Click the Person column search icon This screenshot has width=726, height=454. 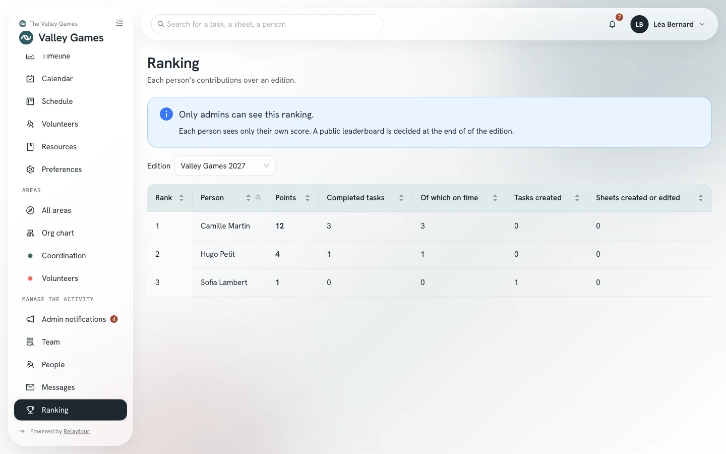coord(258,198)
